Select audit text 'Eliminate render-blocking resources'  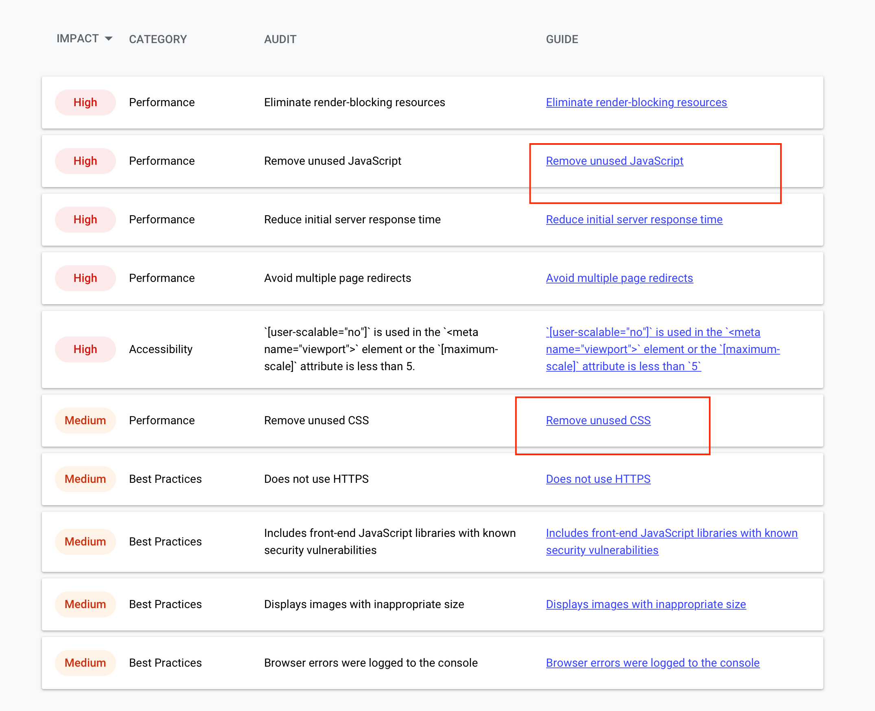(354, 103)
